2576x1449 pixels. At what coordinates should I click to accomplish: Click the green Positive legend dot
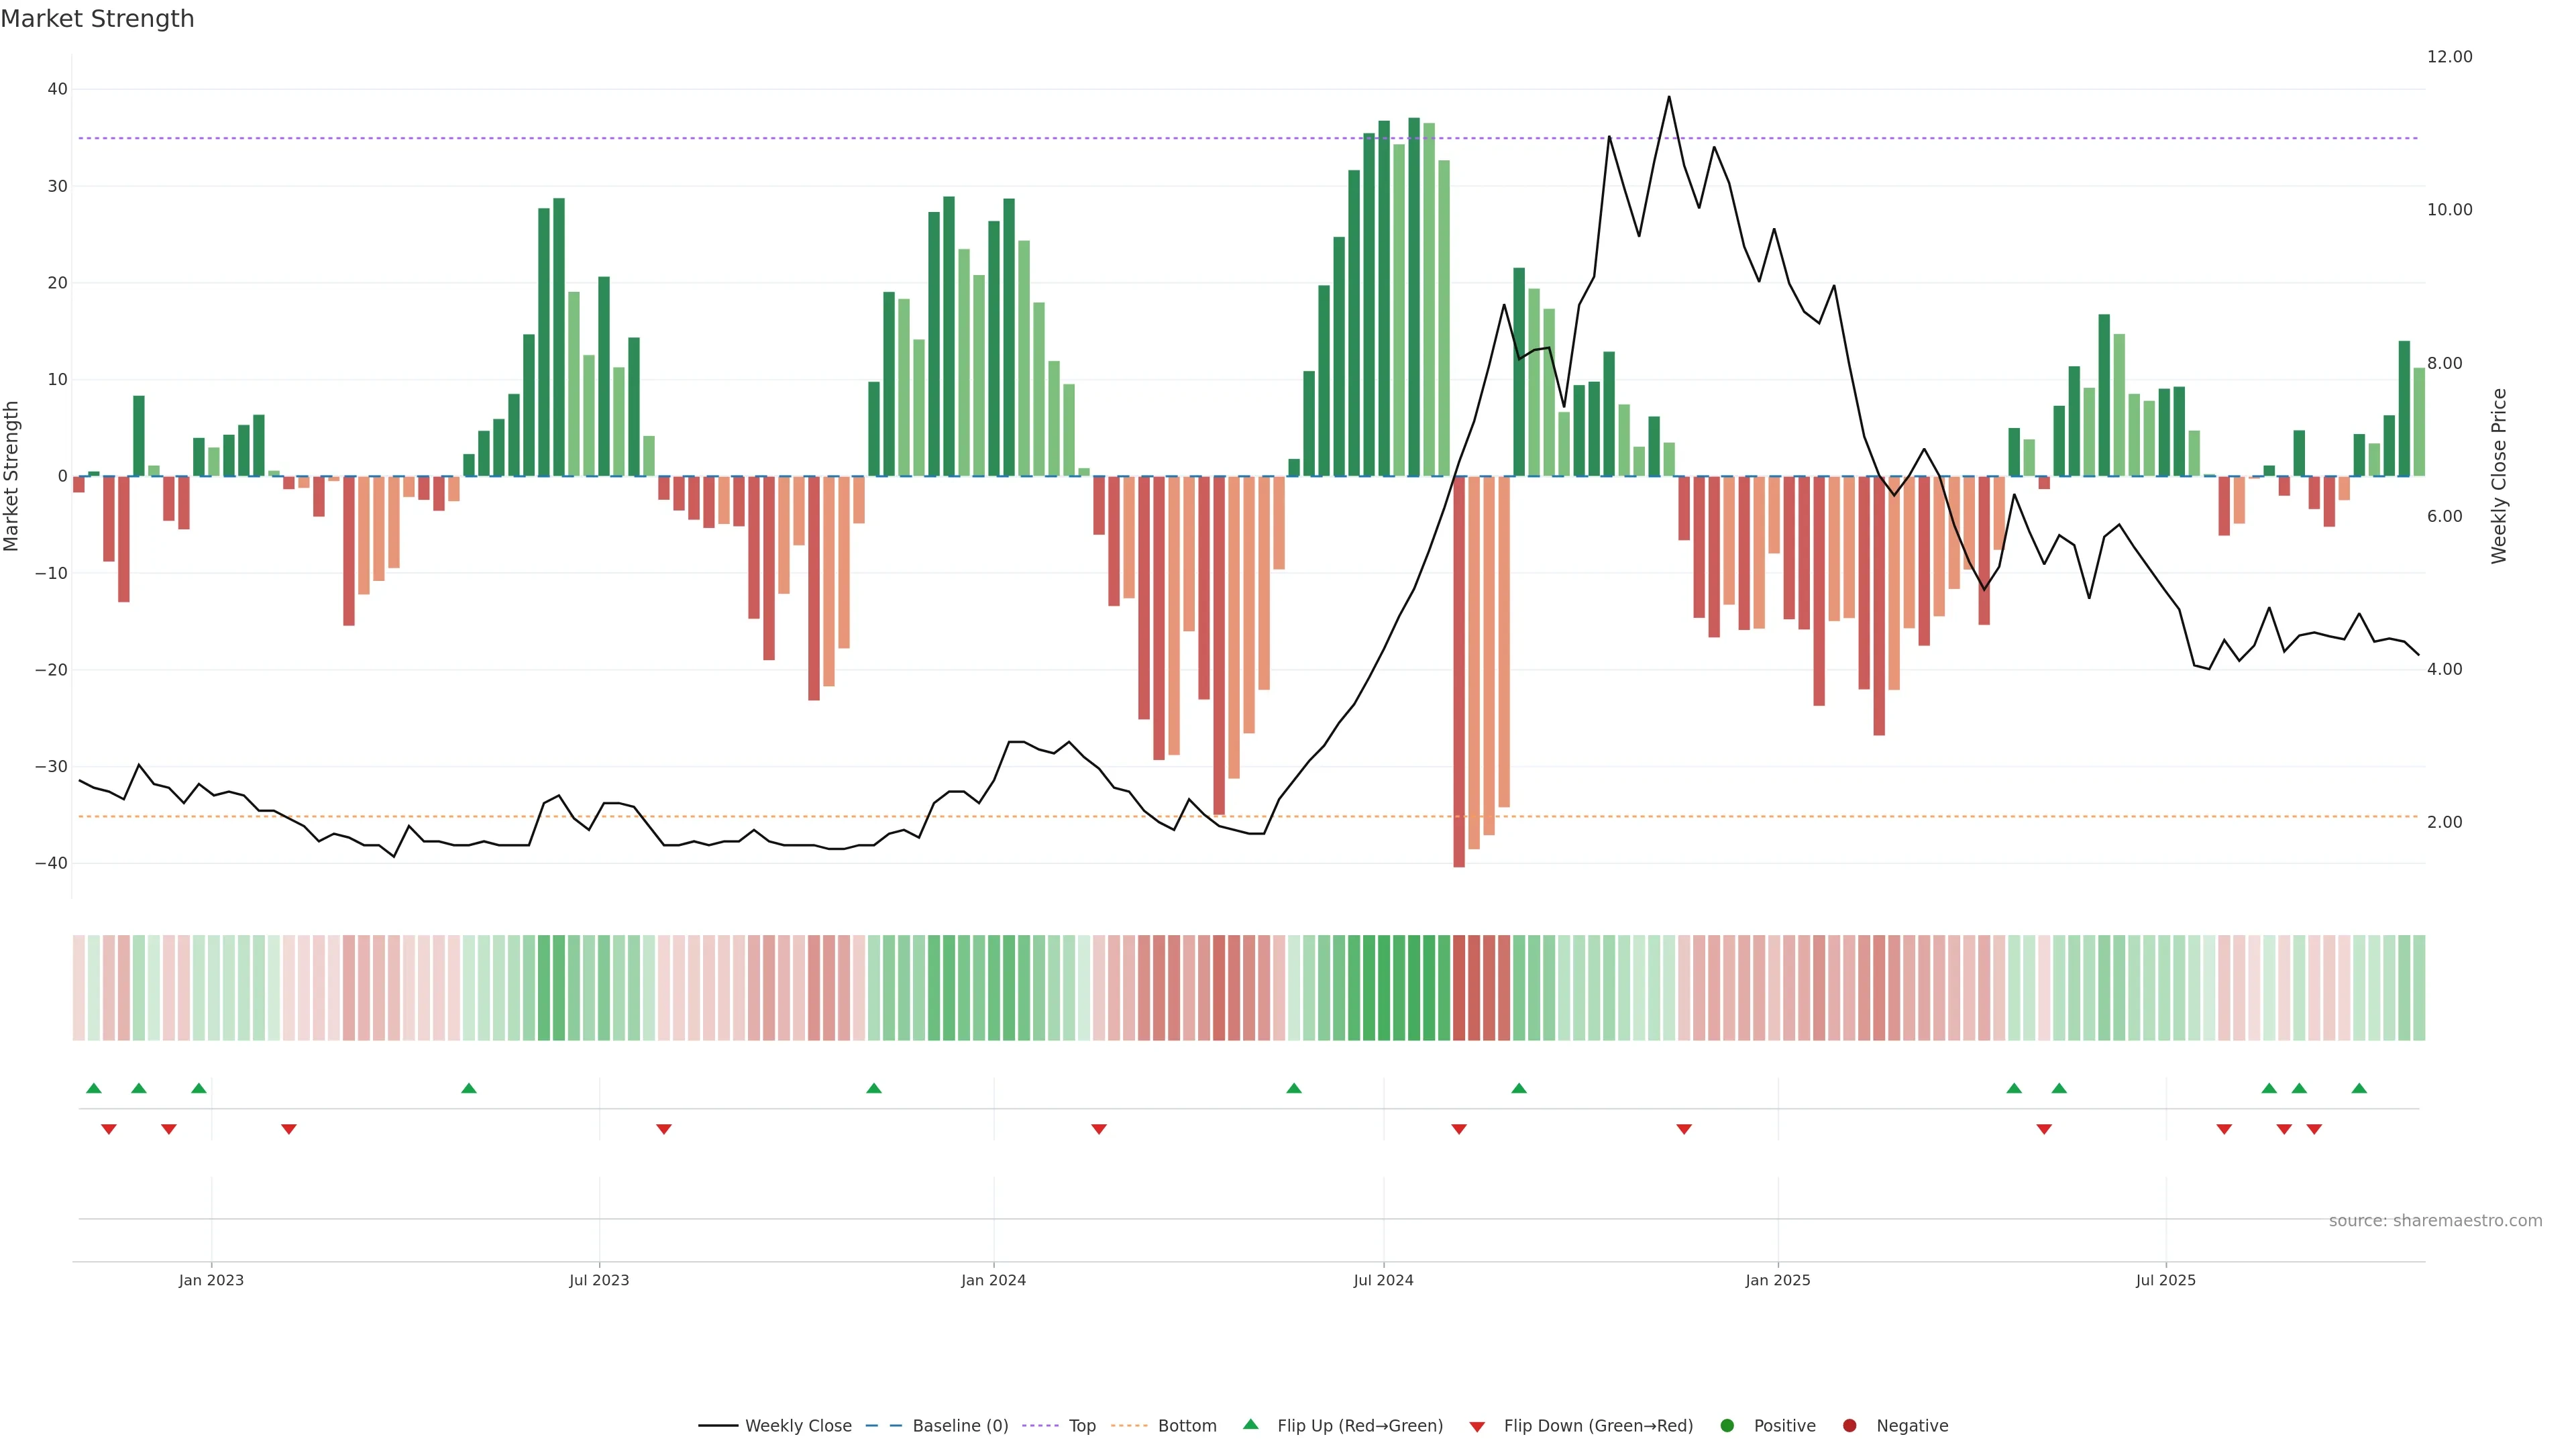1727,1426
